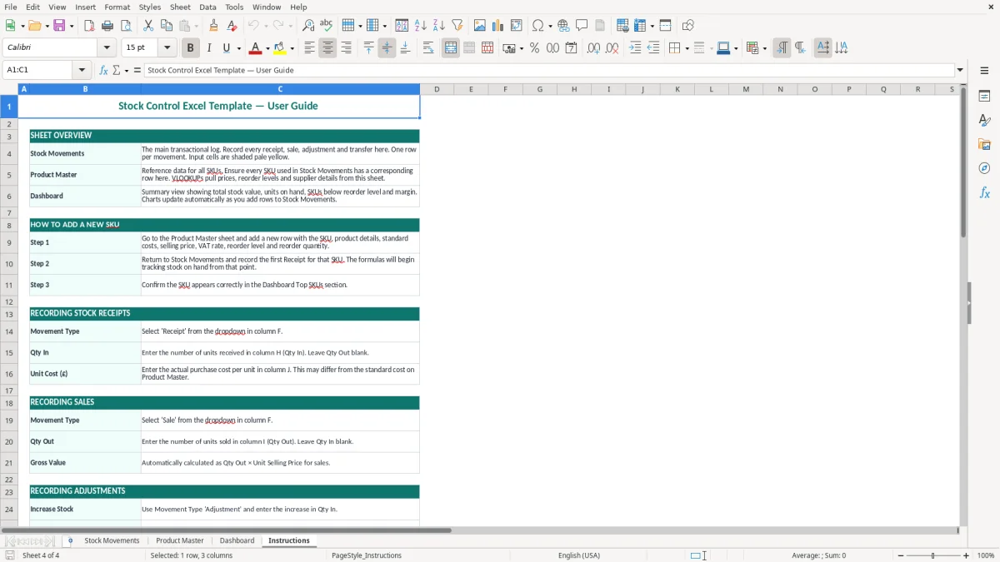The width and height of the screenshot is (1000, 562).
Task: Toggle Align Right
Action: tap(346, 48)
